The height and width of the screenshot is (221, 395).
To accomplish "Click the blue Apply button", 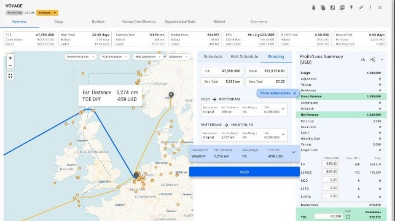I will (244, 172).
